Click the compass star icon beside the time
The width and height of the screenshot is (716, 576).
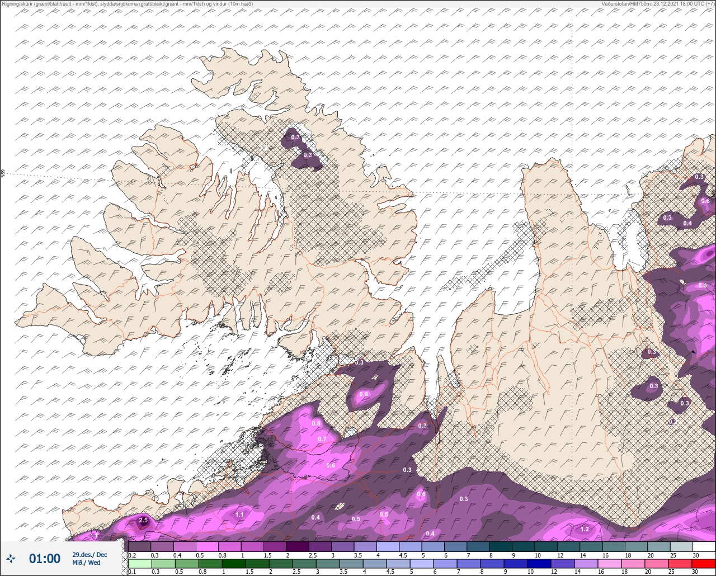(11, 558)
